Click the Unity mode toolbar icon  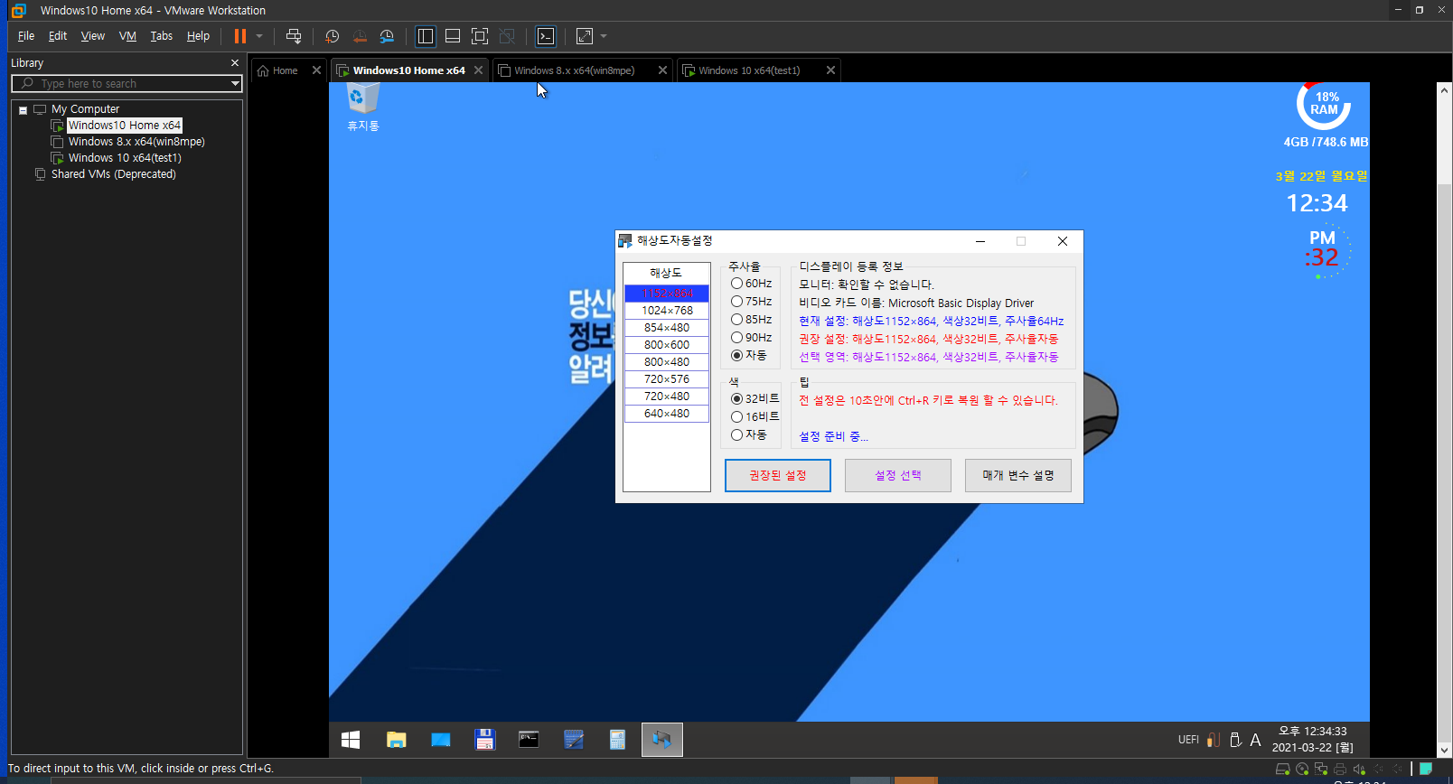click(x=507, y=36)
